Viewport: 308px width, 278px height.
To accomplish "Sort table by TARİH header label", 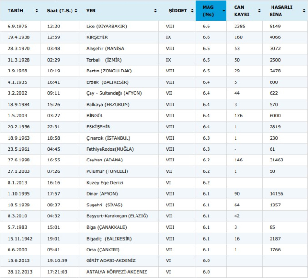I will [x=15, y=10].
